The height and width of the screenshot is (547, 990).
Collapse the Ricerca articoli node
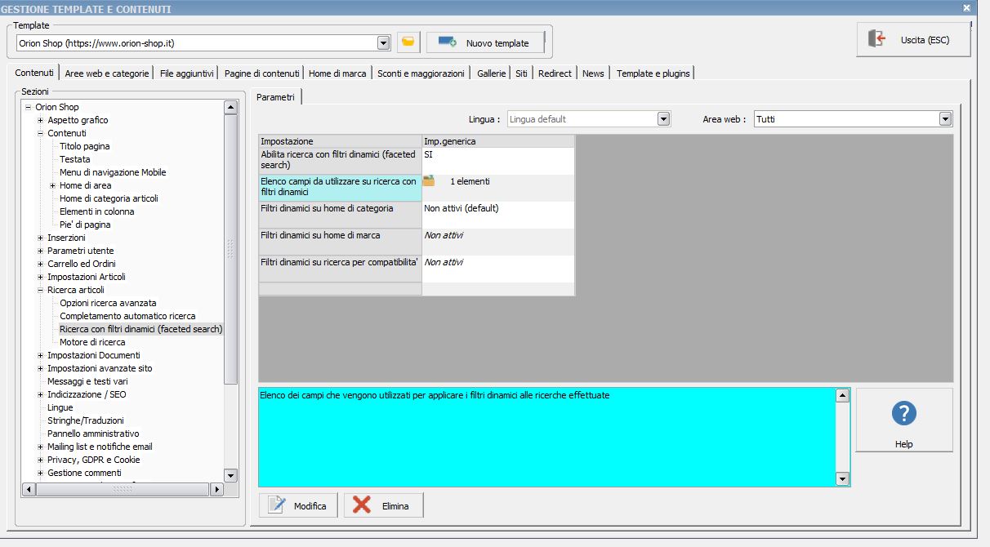(x=40, y=290)
